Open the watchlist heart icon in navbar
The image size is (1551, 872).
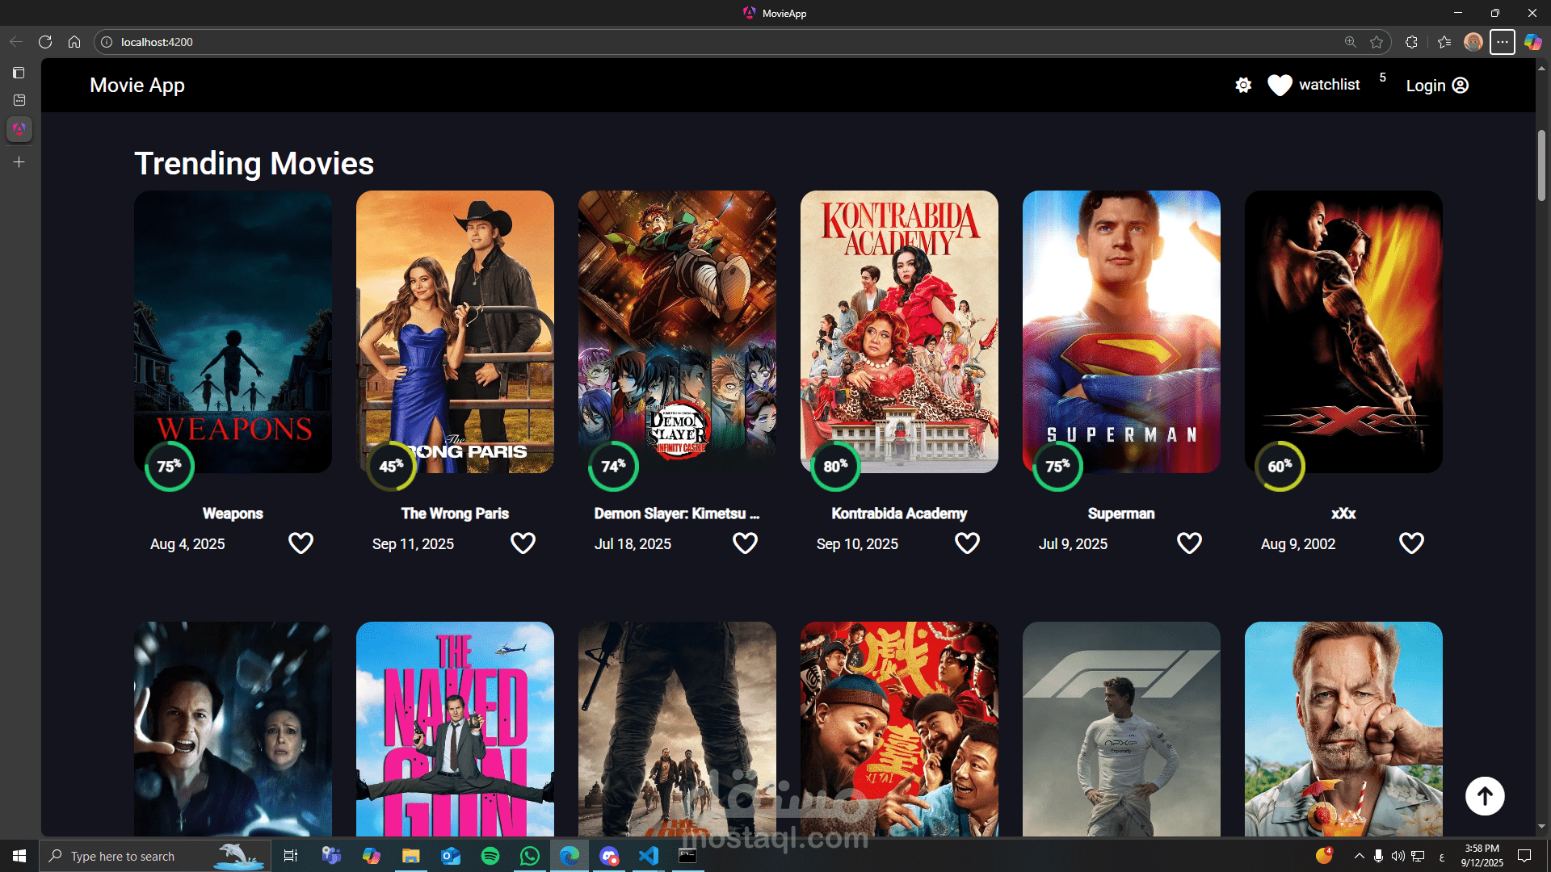(x=1280, y=85)
